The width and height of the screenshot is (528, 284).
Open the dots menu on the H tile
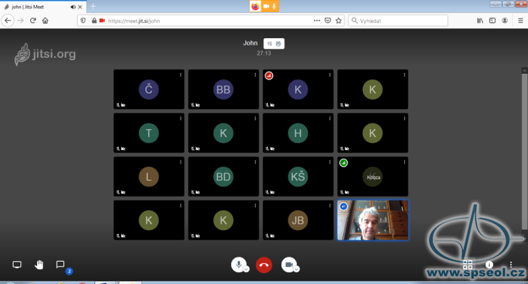[330, 119]
